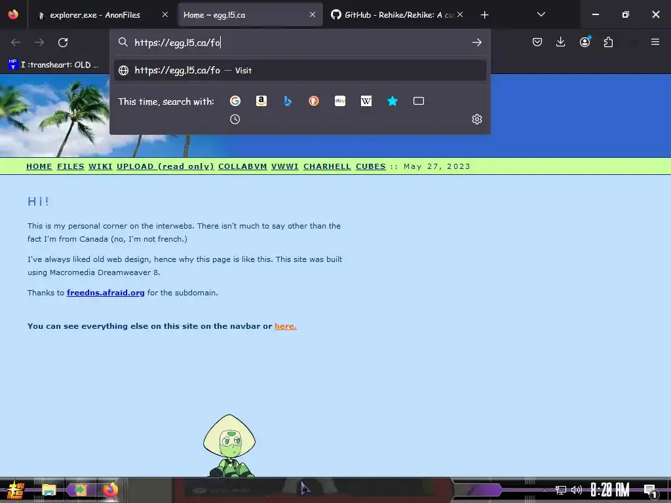Open the Firefox taskbar icon
This screenshot has height=503, width=671.
[x=110, y=490]
